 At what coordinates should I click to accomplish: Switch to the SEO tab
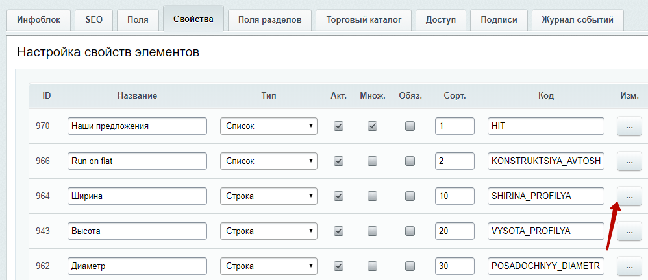pos(93,20)
